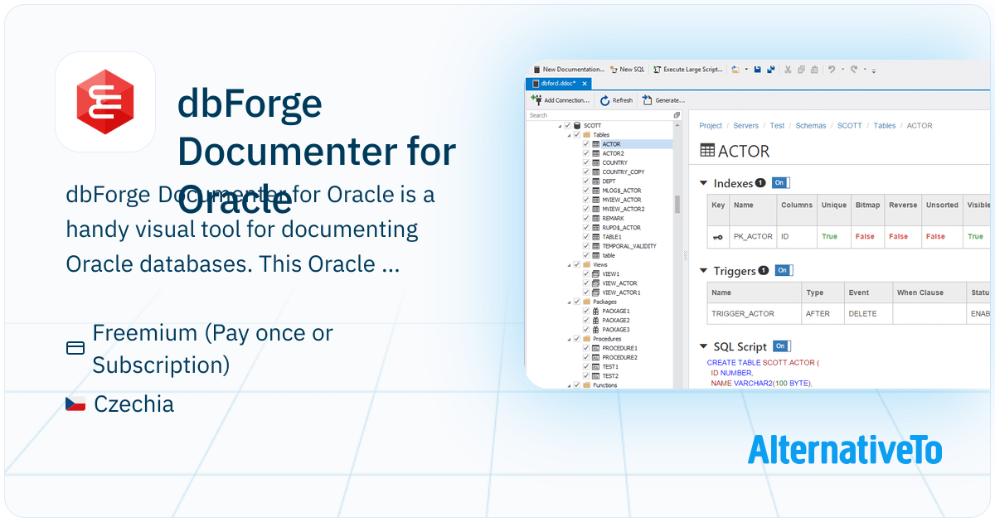Viewport: 995px width, 522px height.
Task: Toggle the Triggers On switch
Action: coord(783,270)
